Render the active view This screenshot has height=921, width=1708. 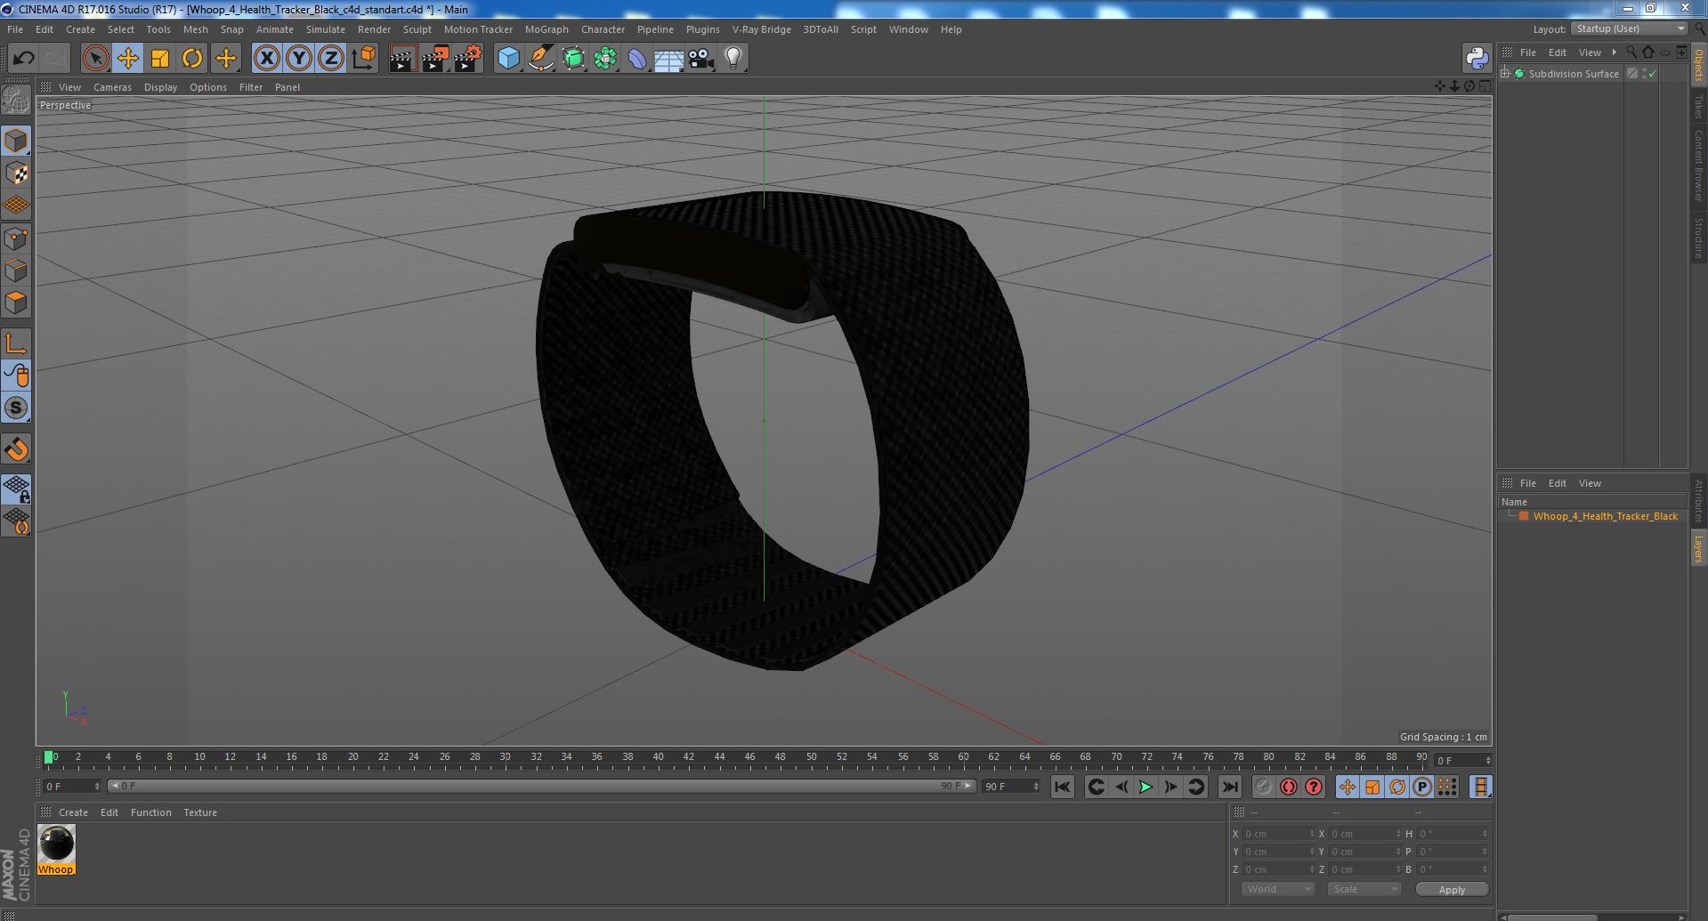pyautogui.click(x=402, y=59)
